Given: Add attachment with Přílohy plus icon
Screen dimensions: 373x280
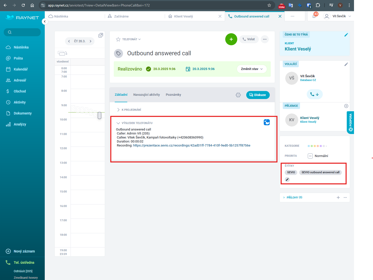Looking at the screenshot, I should [338, 197].
